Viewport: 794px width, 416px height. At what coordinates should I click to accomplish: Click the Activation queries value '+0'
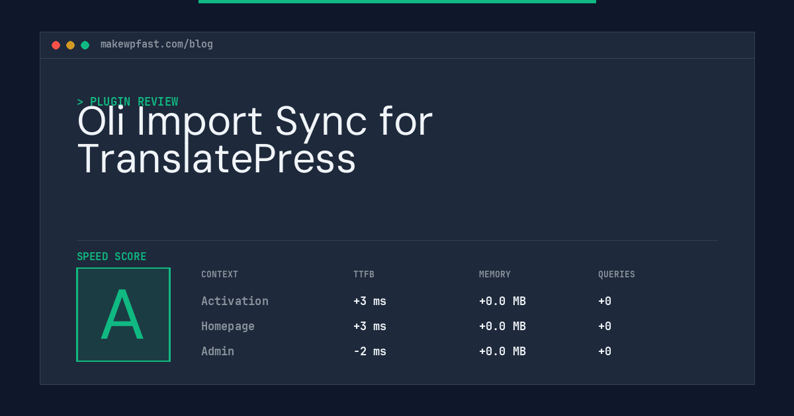[x=605, y=301]
